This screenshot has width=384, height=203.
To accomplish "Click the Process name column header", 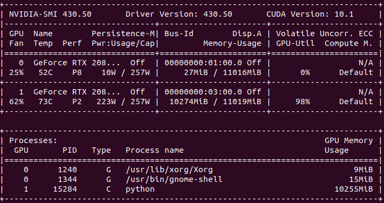I will click(x=155, y=150).
